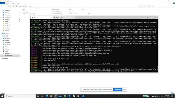Open the terminal profile dropdown arrow
The height and width of the screenshot is (98, 175).
[x=79, y=18]
